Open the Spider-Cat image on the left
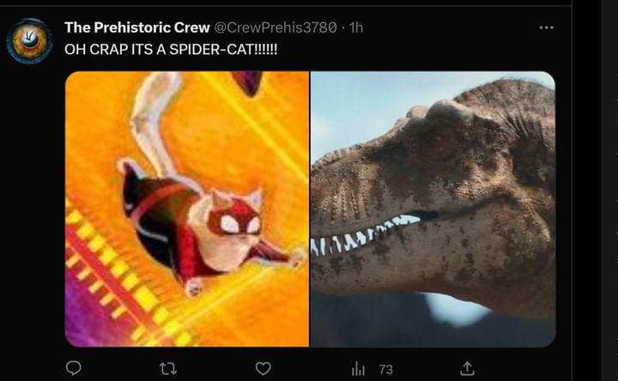The height and width of the screenshot is (381, 618). click(x=187, y=209)
